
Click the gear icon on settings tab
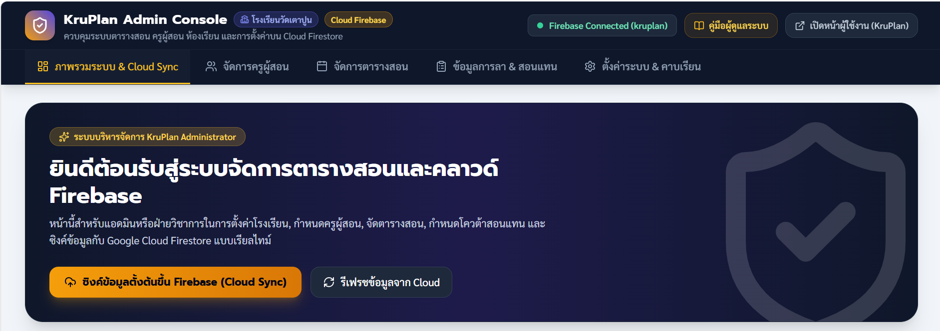pos(590,66)
